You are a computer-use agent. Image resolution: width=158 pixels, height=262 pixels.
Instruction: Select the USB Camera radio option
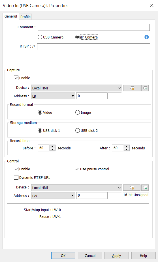click(40, 37)
